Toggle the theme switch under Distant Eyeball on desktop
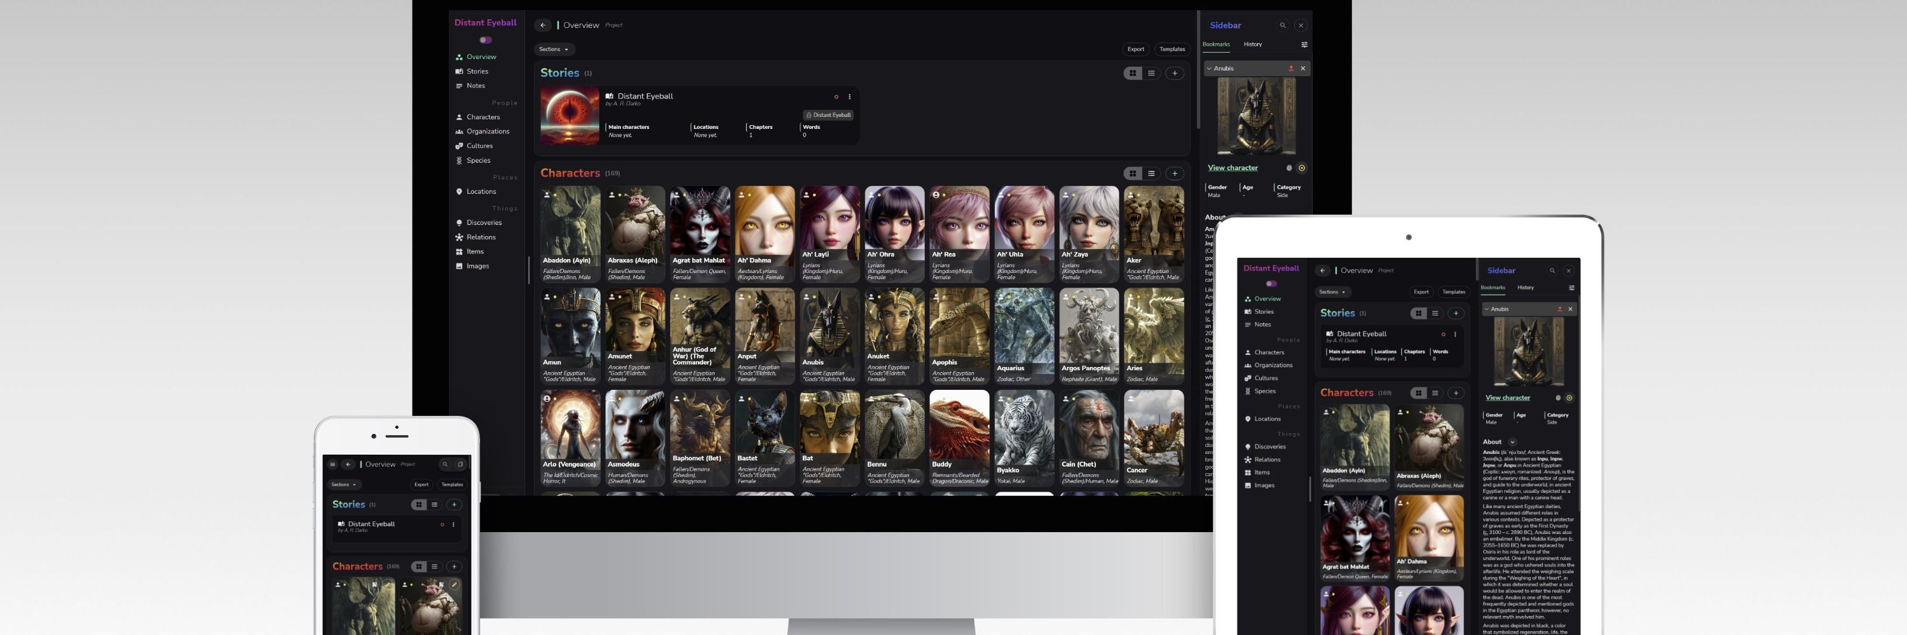 click(x=486, y=40)
